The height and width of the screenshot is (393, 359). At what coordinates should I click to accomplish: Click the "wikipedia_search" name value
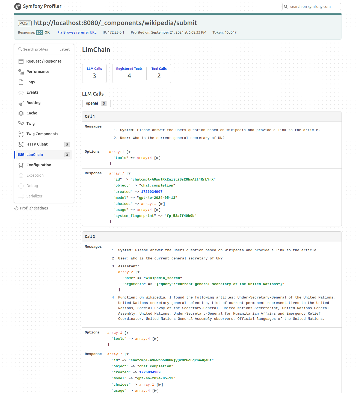point(163,278)
